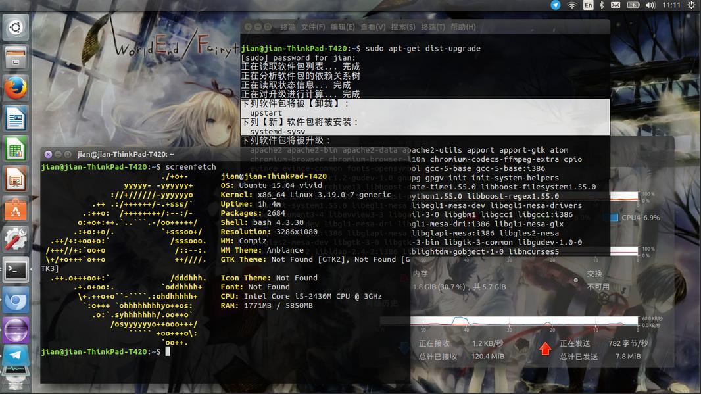The width and height of the screenshot is (701, 394).
Task: Click 'CPU4 6.9%' label in System Monitor
Action: click(641, 218)
